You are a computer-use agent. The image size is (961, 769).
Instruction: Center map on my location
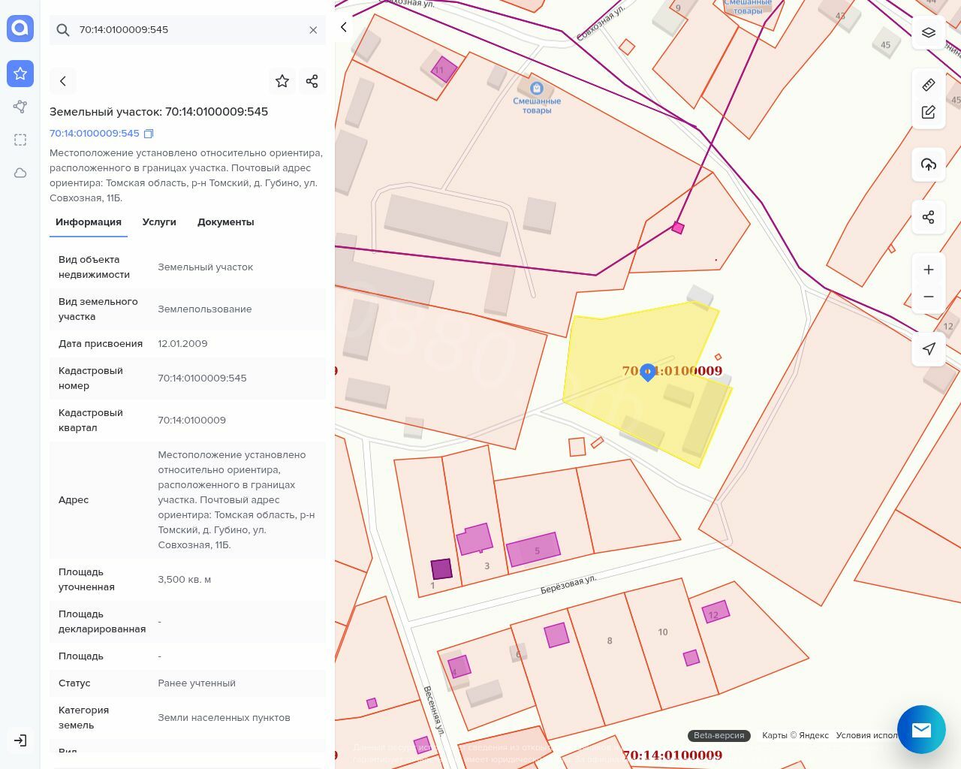[929, 349]
